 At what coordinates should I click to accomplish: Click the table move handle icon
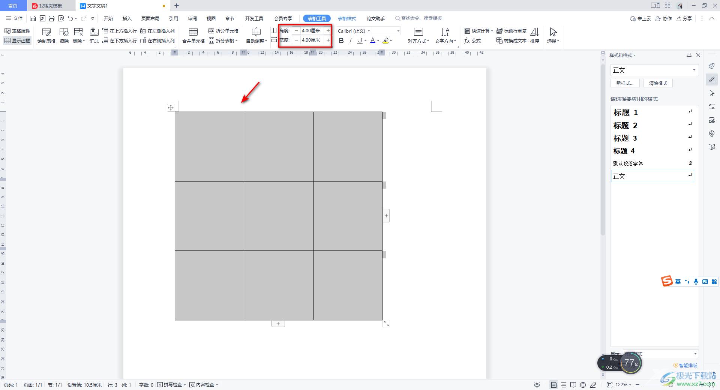(x=171, y=108)
